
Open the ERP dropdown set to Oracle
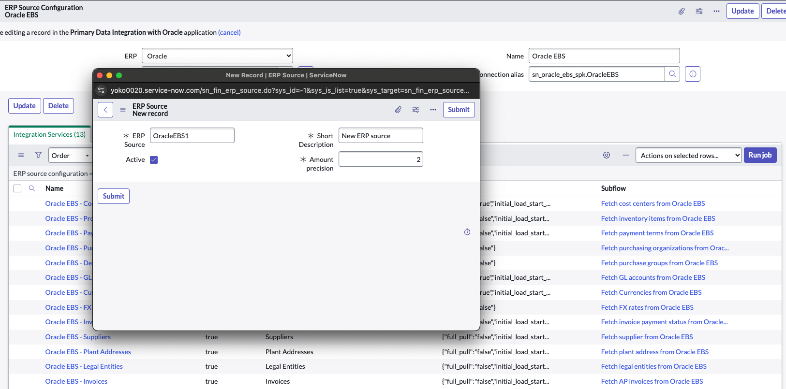[x=217, y=56]
